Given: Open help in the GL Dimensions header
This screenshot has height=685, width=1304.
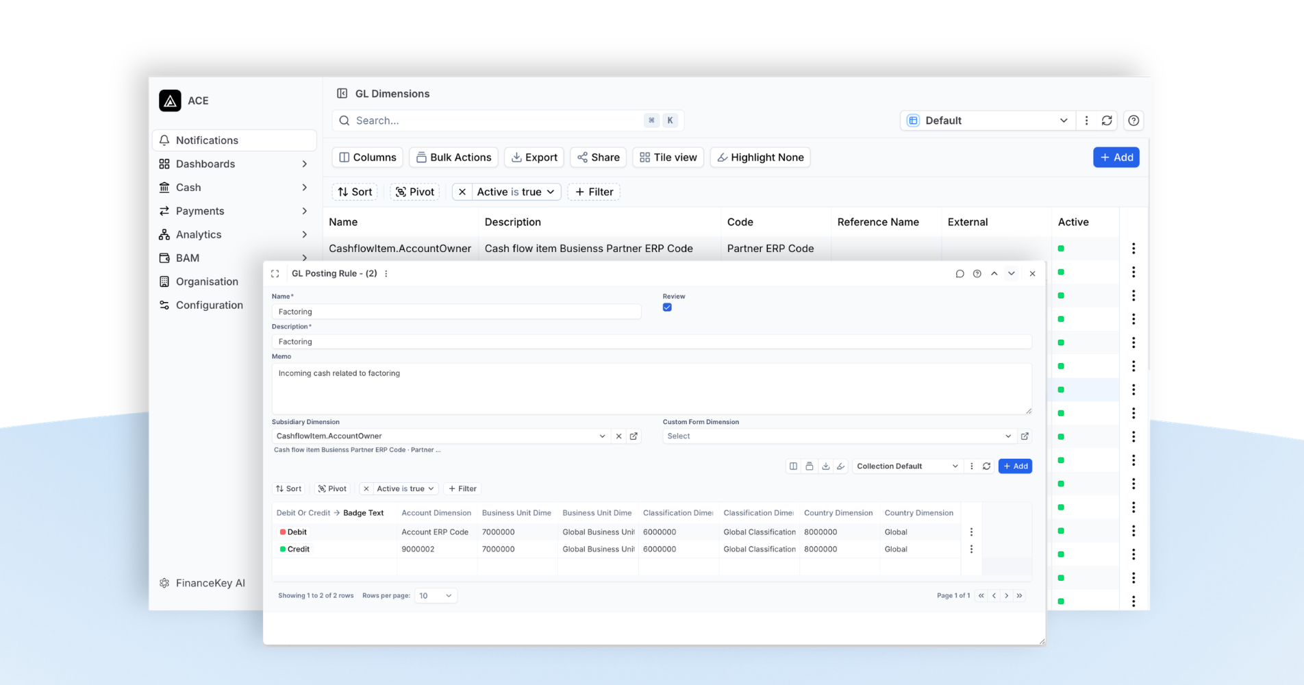Looking at the screenshot, I should (1133, 121).
